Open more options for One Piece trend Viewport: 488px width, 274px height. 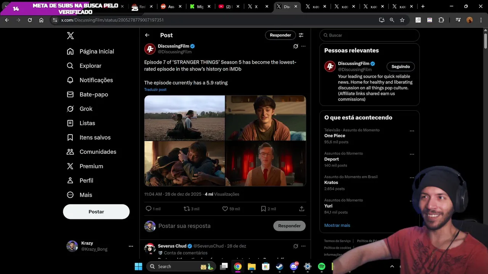tap(412, 131)
